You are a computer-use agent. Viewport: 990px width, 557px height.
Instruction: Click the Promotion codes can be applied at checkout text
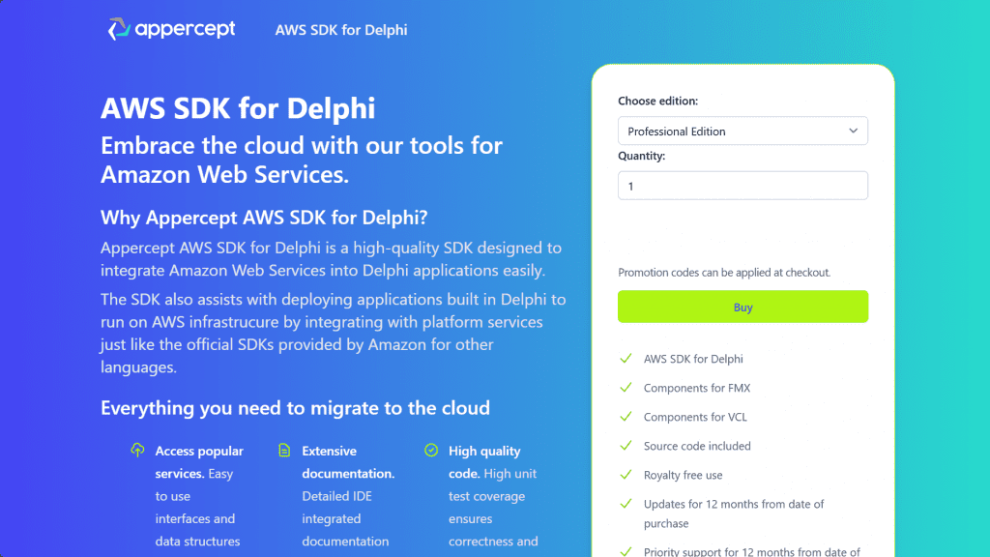pyautogui.click(x=724, y=272)
